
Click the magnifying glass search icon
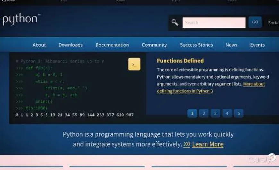(175, 22)
